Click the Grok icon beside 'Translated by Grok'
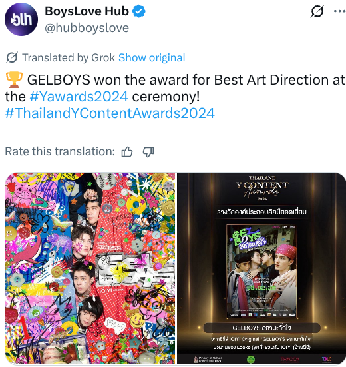Screen dimensions: 346x367 (11, 57)
